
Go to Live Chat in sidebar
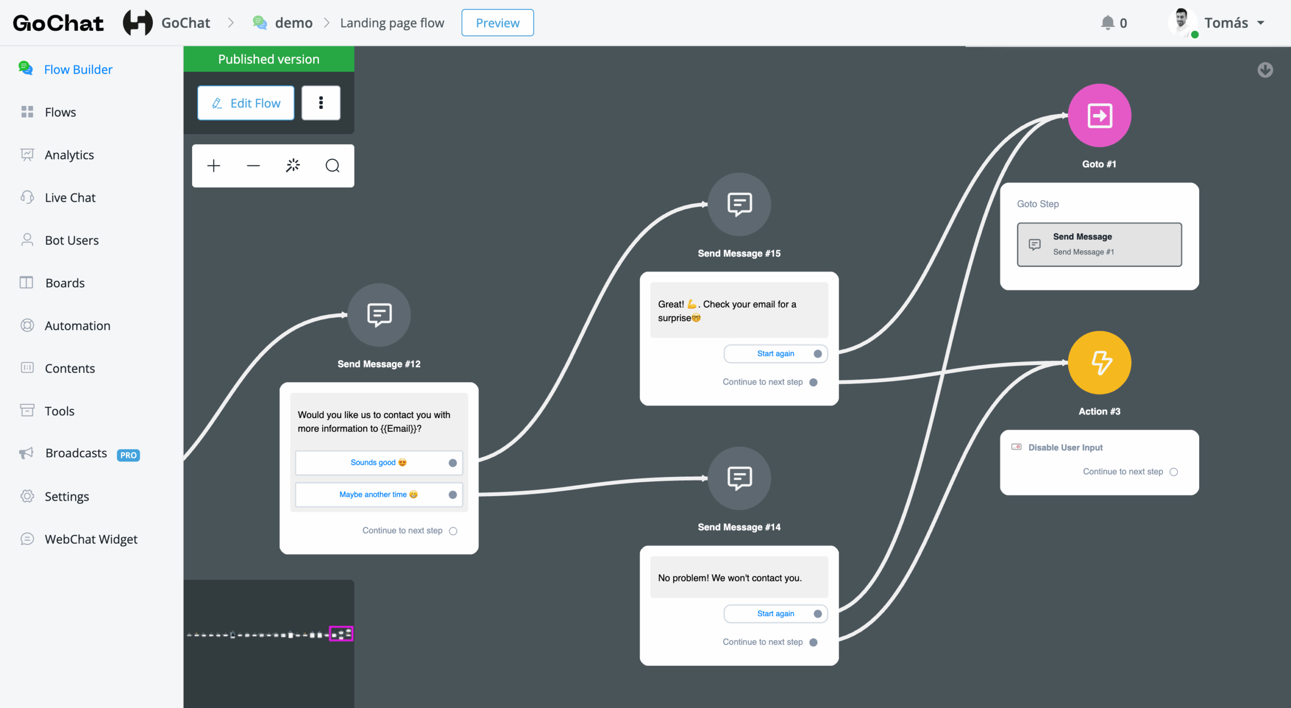coord(70,198)
